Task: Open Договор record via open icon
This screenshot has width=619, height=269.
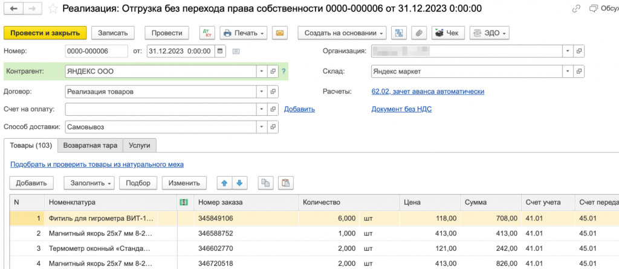Action: click(x=273, y=91)
